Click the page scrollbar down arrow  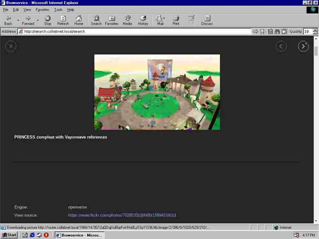point(316,221)
